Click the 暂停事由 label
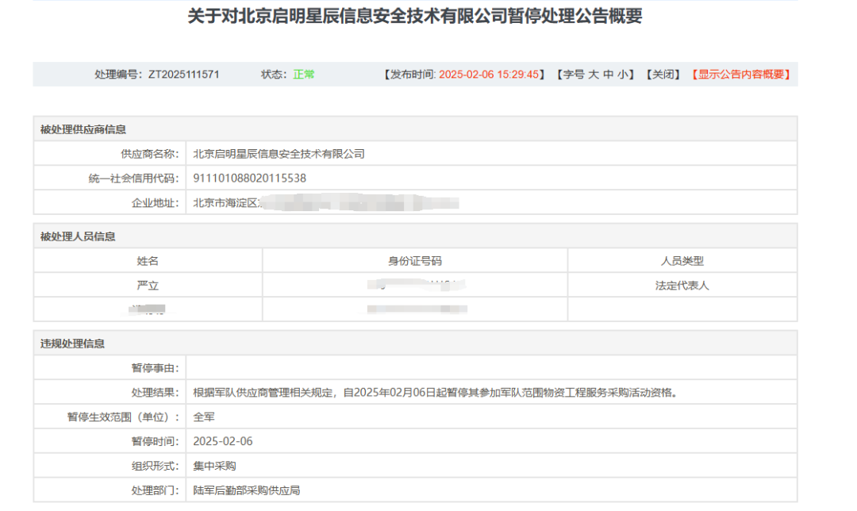Image resolution: width=857 pixels, height=511 pixels. pyautogui.click(x=156, y=368)
